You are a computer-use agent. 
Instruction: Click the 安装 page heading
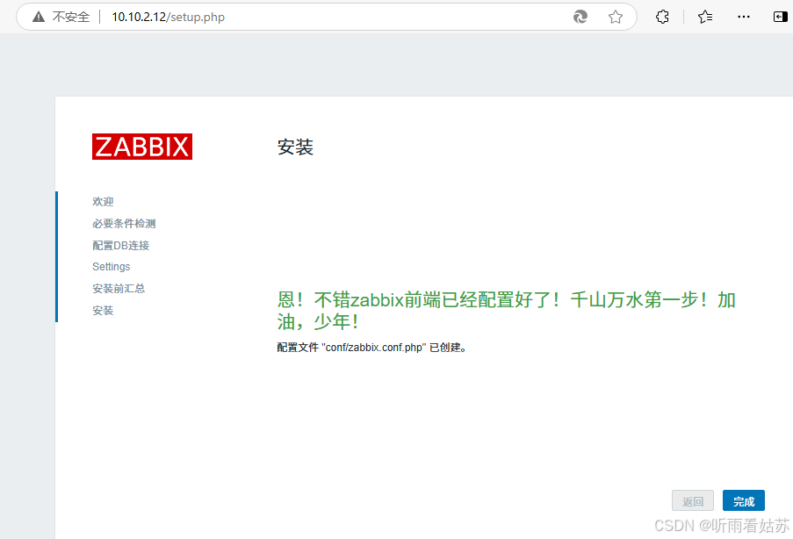click(x=295, y=147)
